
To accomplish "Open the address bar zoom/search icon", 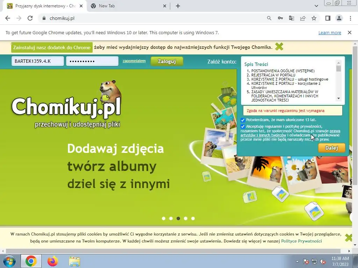I will (269, 18).
